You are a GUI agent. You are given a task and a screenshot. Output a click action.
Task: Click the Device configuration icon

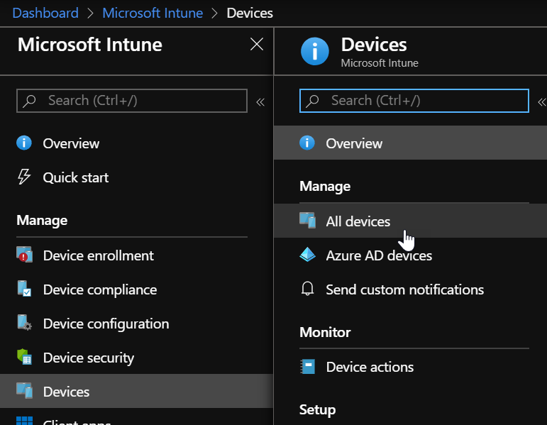24,324
